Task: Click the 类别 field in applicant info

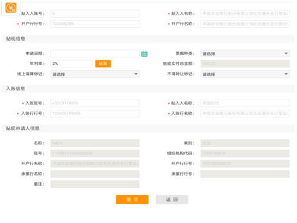Action: click(245, 143)
